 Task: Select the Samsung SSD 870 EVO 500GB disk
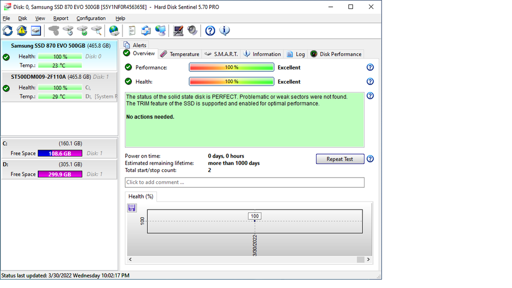[59, 55]
